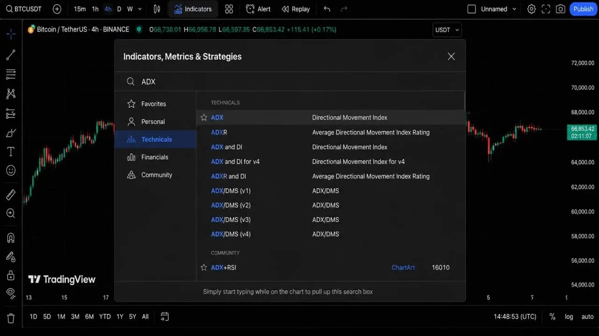Favorite the ADX indicator with star

pos(204,117)
